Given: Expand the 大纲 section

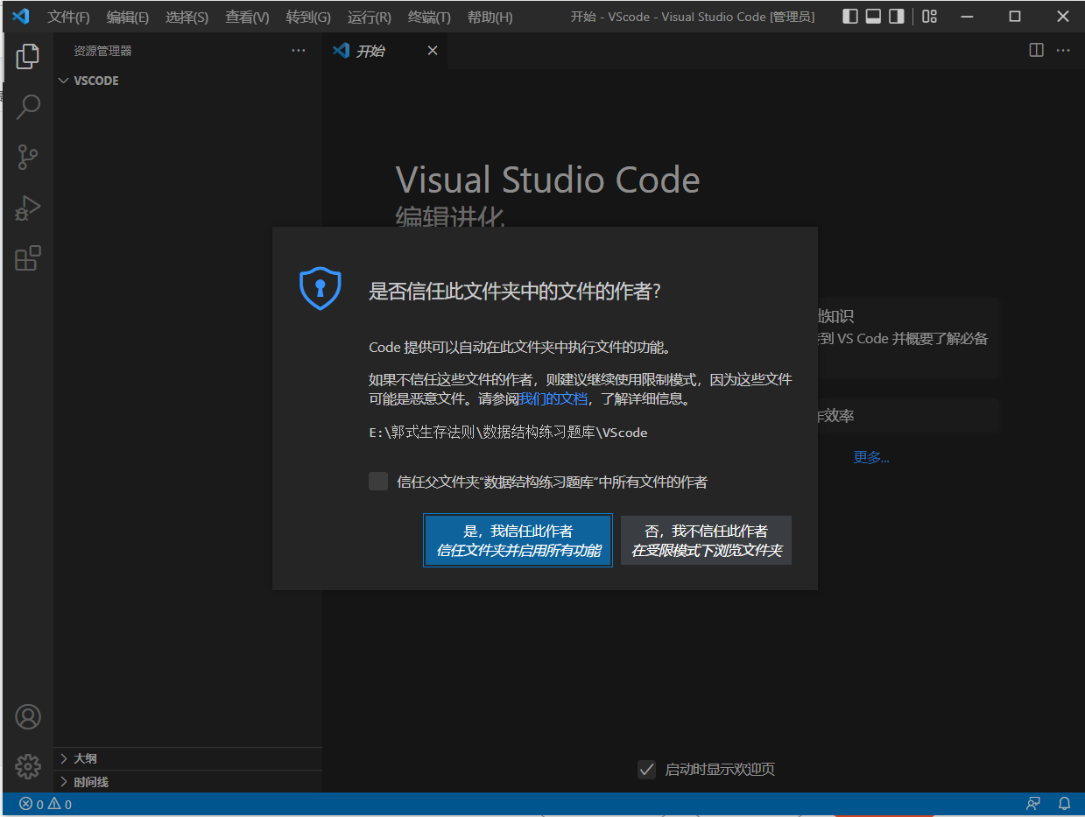Looking at the screenshot, I should tap(188, 758).
